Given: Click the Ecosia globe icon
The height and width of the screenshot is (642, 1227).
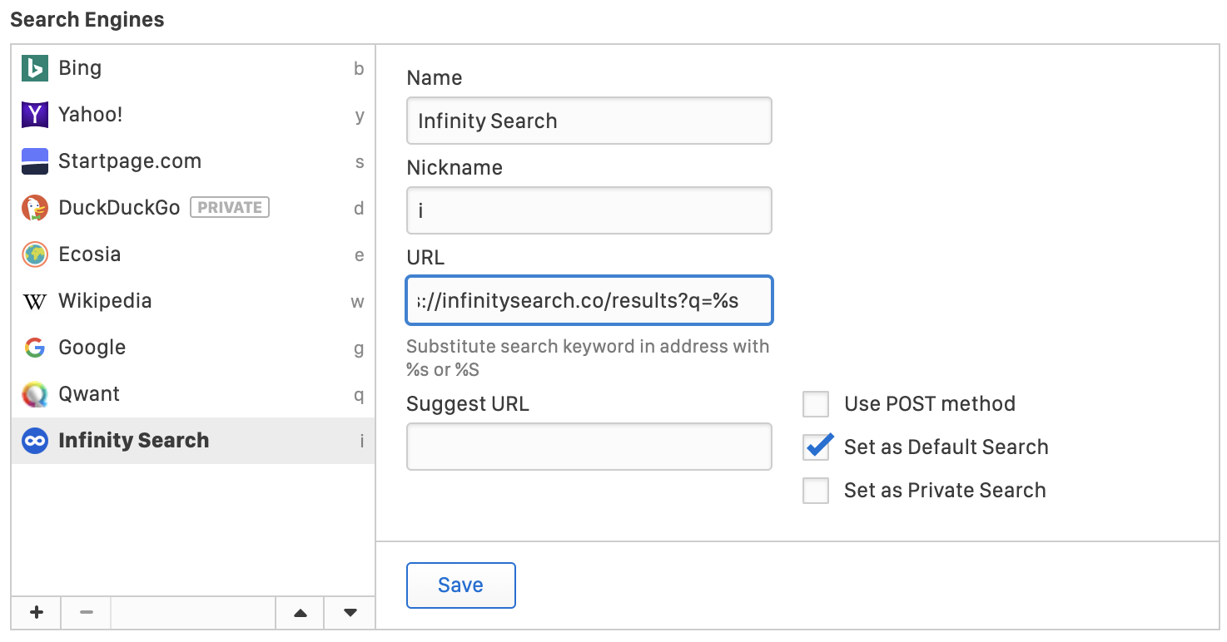Looking at the screenshot, I should [35, 254].
